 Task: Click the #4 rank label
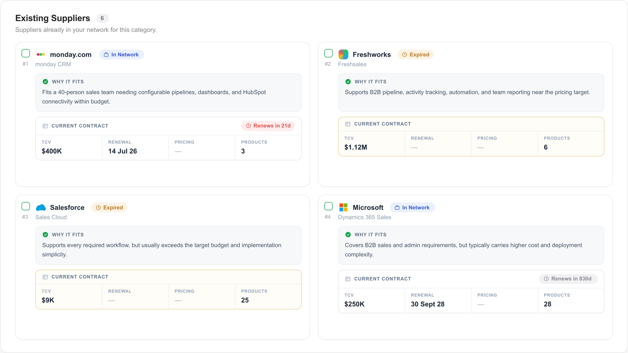coord(328,217)
